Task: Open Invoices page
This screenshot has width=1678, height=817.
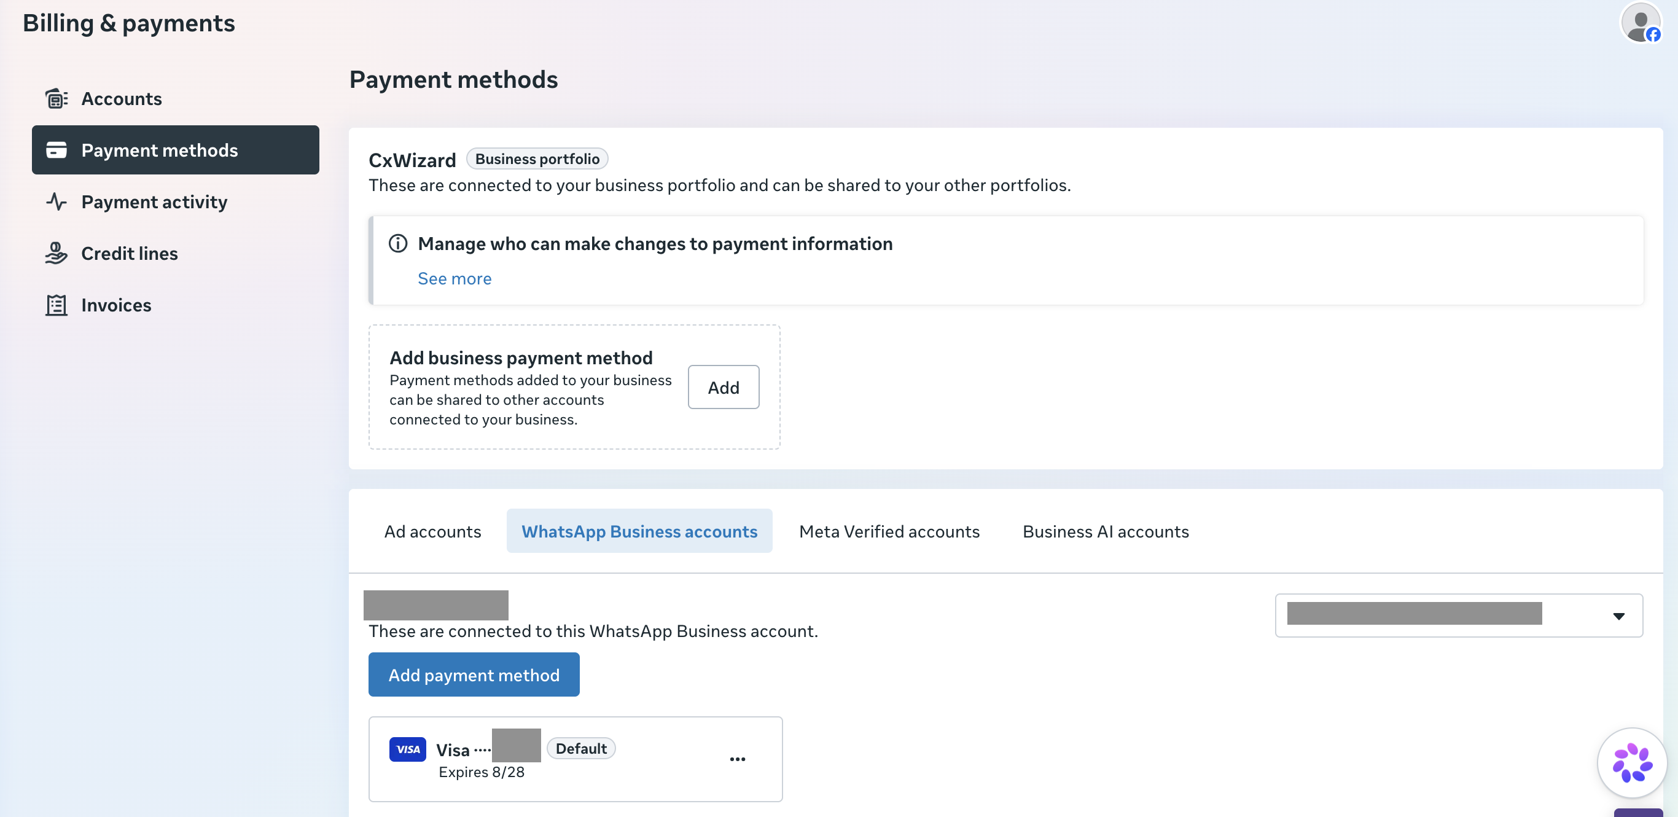Action: (175, 305)
